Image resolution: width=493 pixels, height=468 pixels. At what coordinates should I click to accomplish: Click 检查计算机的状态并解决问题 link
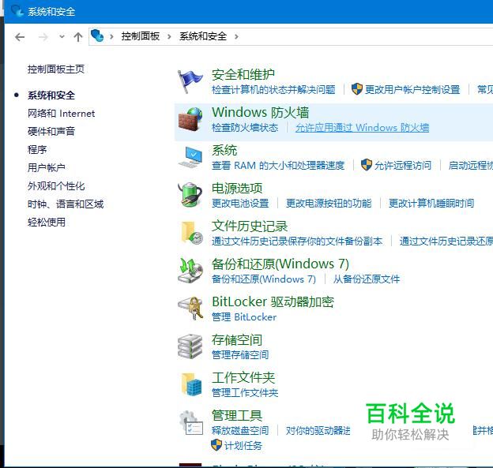tap(273, 90)
